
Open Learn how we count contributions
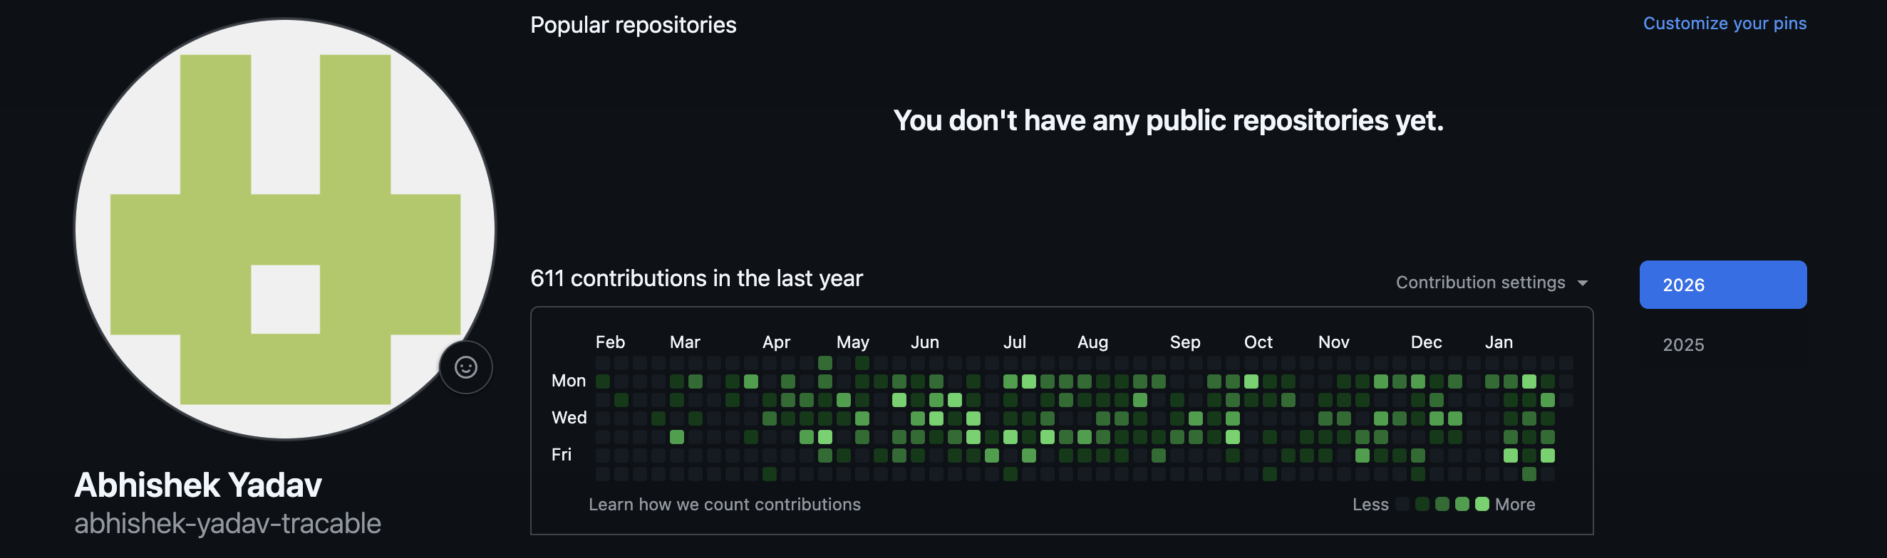725,504
